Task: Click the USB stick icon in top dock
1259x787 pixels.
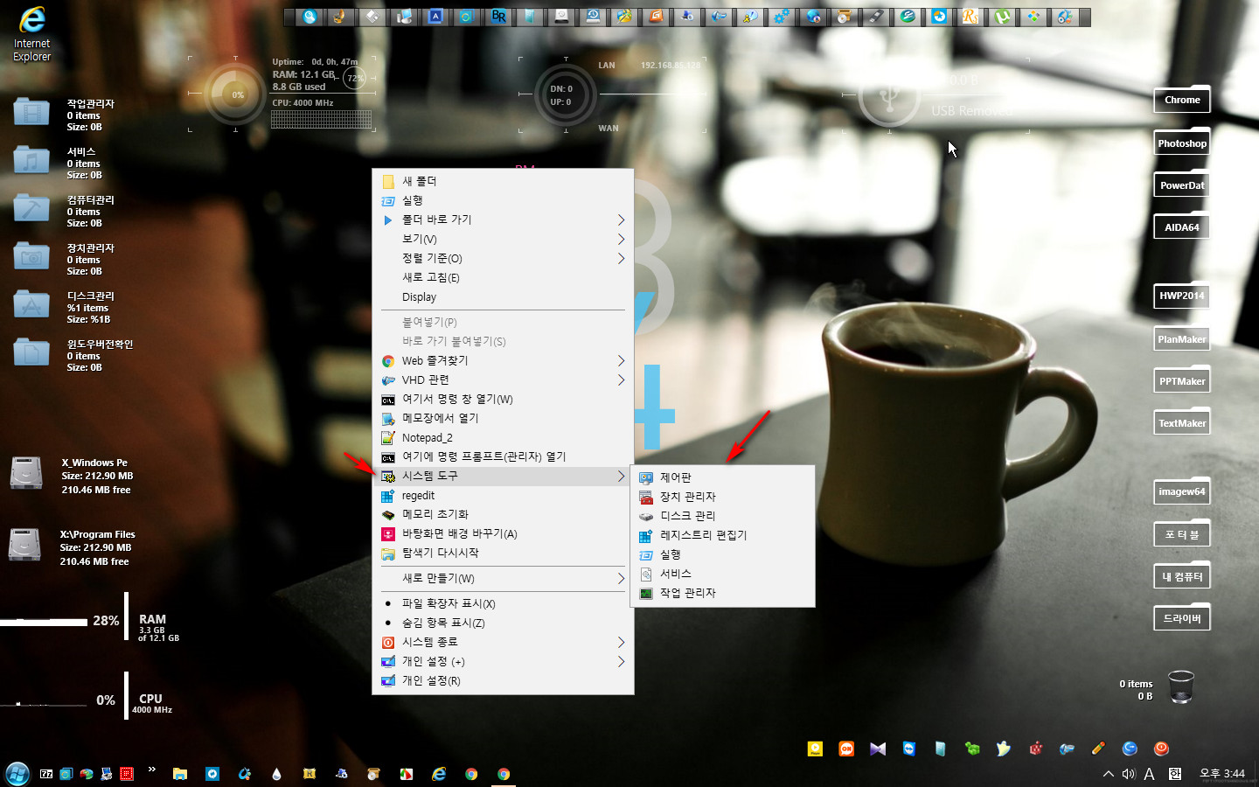Action: point(876,17)
